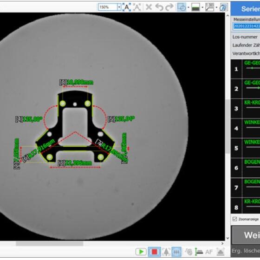260x260 pixels.
Task: Select result row 2 GE-GE
Action: (x=246, y=89)
